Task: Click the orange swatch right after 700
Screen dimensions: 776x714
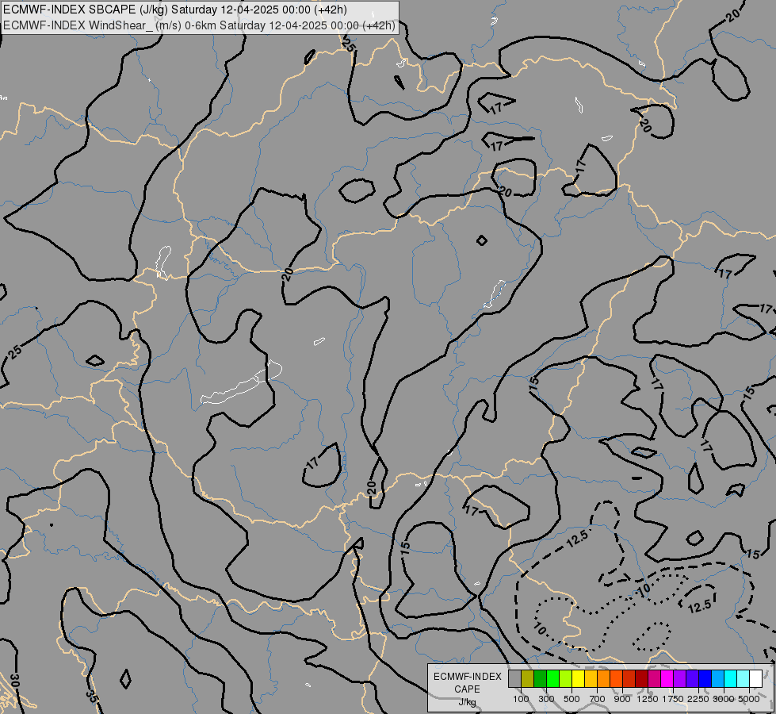Action: (x=604, y=678)
